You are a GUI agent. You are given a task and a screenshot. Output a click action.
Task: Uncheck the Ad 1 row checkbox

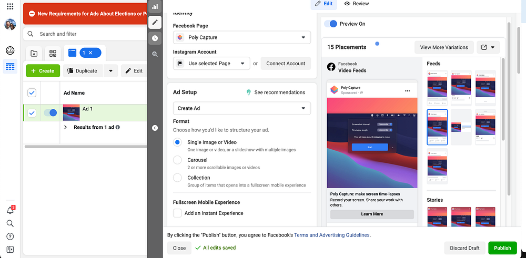click(32, 113)
